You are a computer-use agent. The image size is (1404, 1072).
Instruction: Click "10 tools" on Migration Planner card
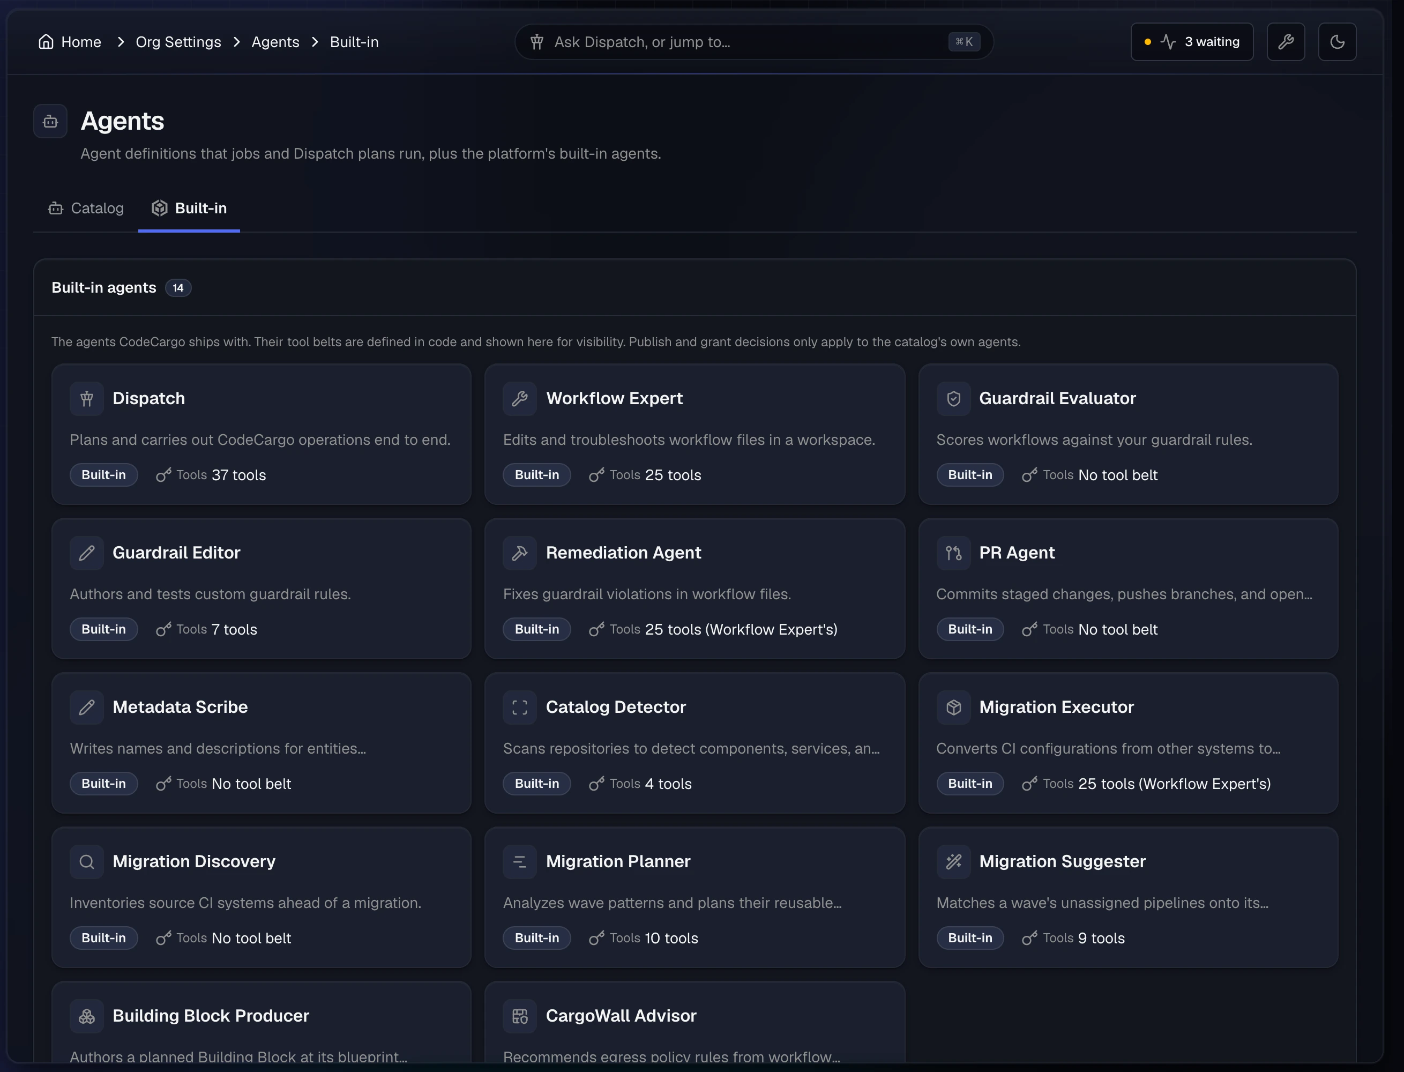pos(671,939)
